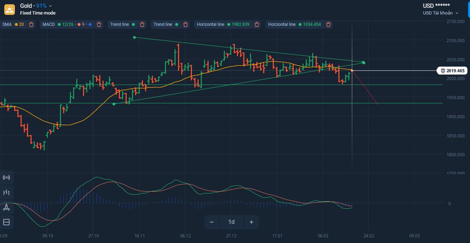Open the MACD indicator settings chip
This screenshot has width=470, height=243.
coord(67,24)
